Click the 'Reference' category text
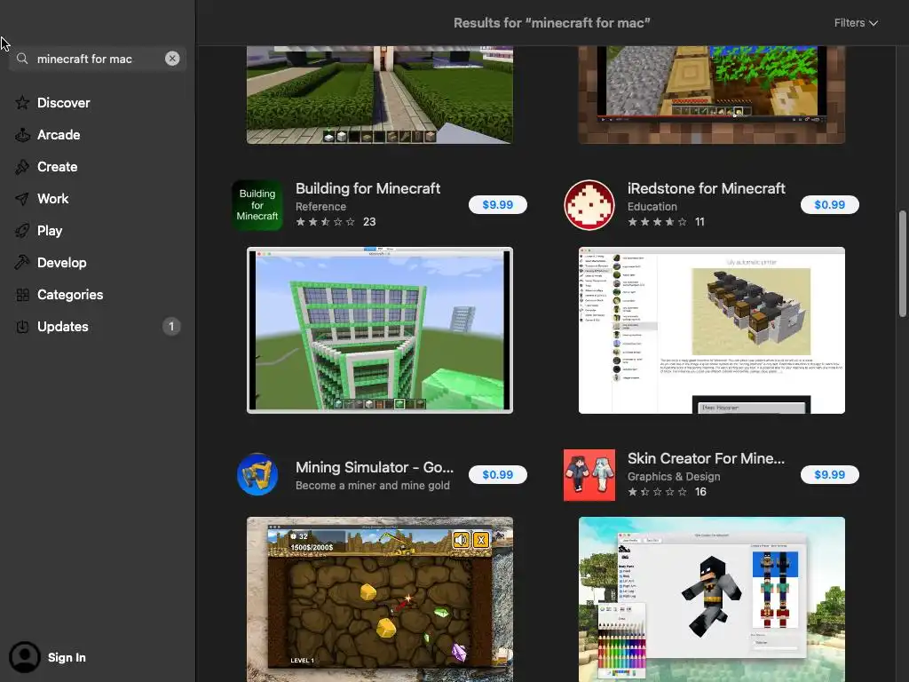 [x=320, y=206]
